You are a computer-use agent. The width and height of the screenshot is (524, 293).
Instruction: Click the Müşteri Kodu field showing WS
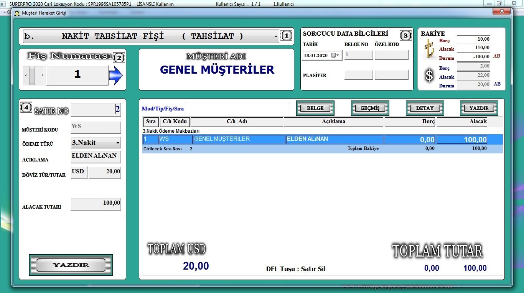click(96, 127)
